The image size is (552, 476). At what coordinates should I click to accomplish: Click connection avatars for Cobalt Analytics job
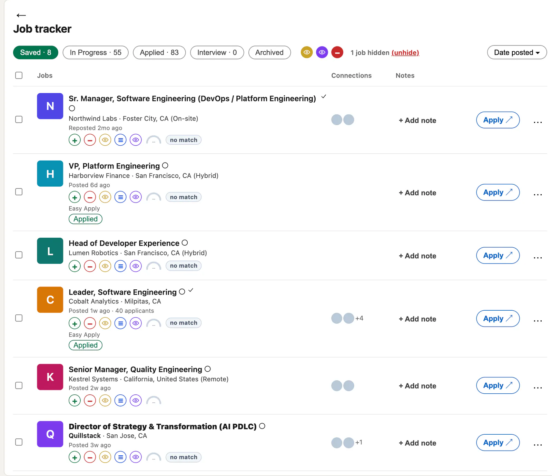(x=347, y=318)
